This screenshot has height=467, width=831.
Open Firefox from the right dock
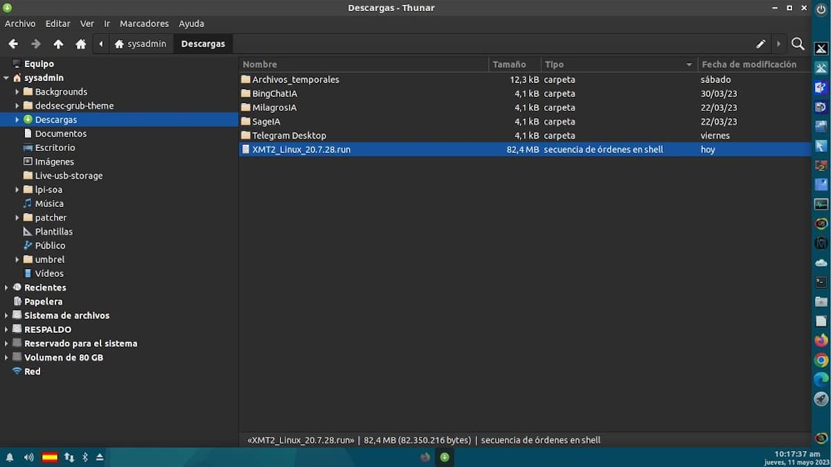(x=821, y=340)
